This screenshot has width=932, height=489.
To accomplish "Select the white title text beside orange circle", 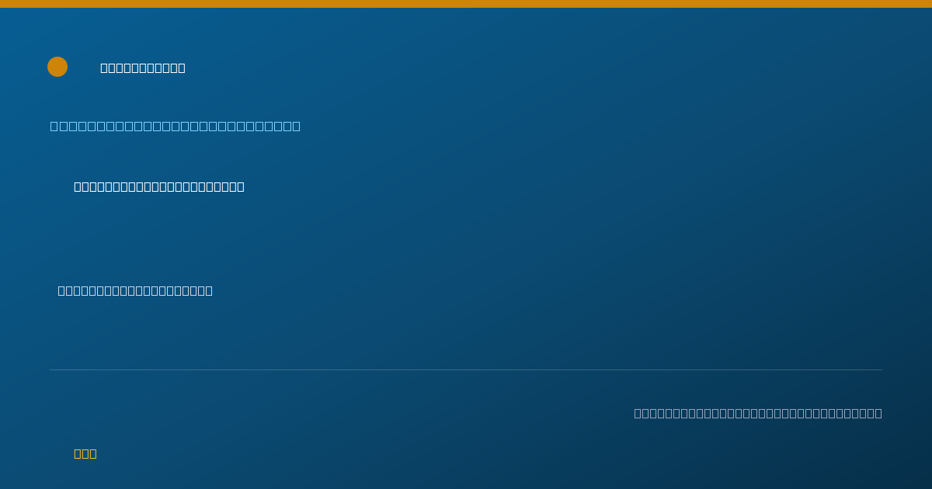I will point(143,68).
